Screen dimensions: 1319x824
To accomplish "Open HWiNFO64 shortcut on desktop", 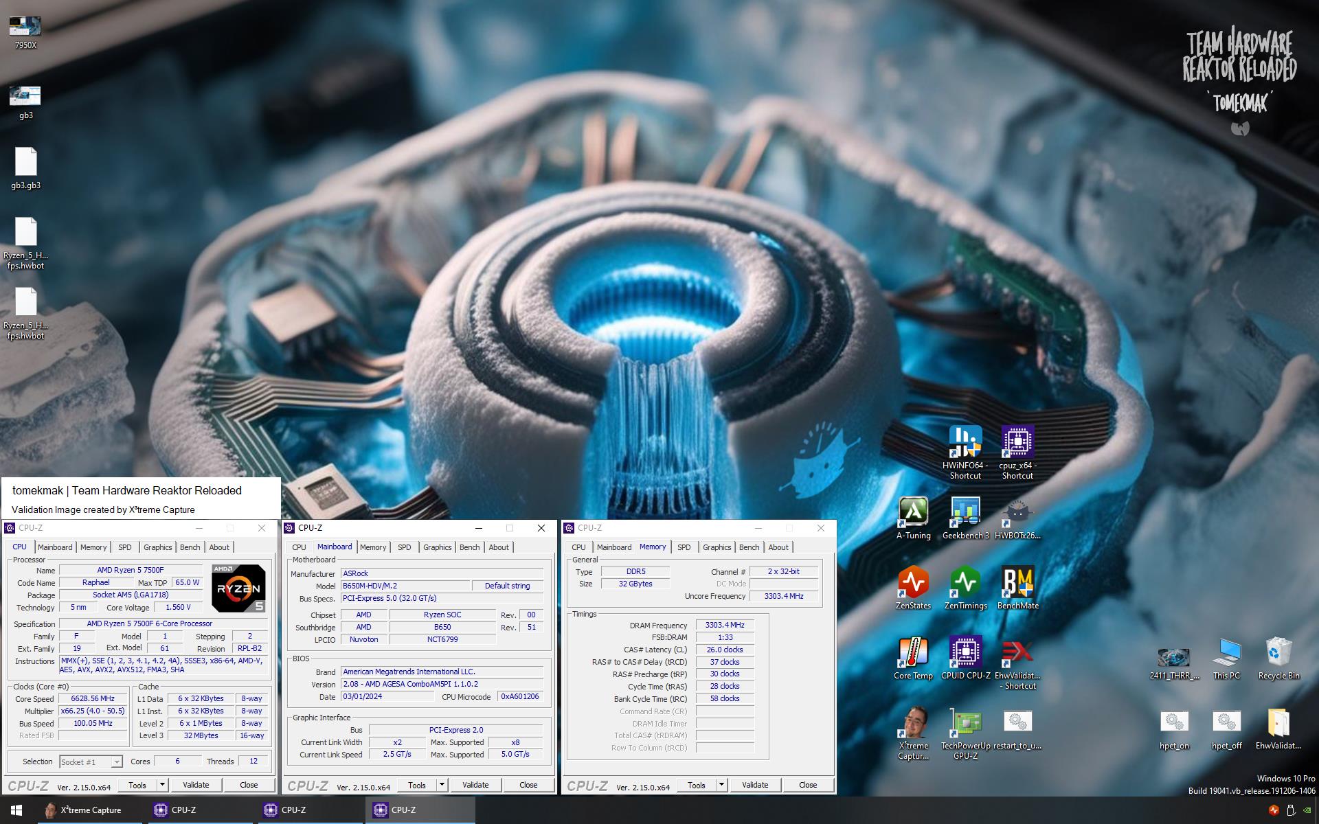I will [965, 451].
